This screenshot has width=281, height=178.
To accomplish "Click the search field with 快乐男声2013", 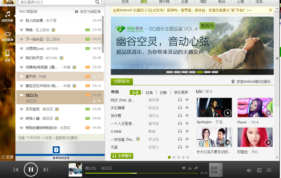I will [57, 2].
